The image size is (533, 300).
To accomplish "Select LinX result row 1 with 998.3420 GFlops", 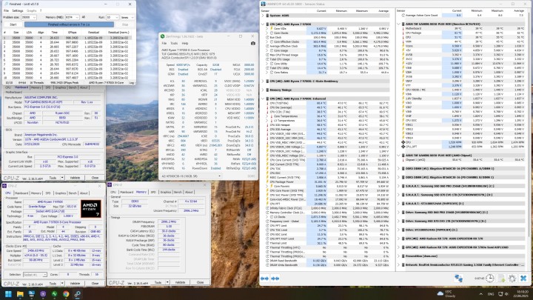I will point(67,38).
